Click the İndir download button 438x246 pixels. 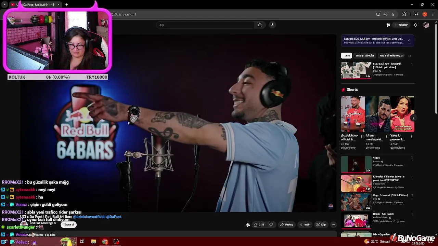(305, 225)
